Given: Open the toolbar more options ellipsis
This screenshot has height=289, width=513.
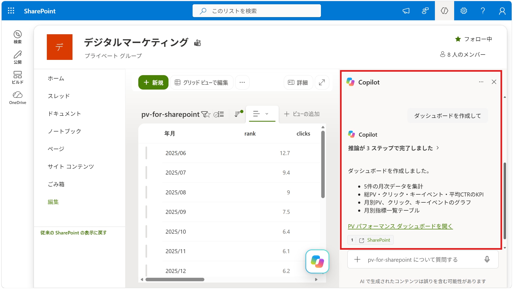Looking at the screenshot, I should (242, 82).
